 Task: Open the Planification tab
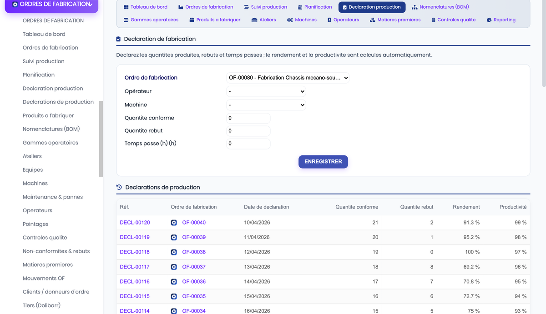point(315,7)
